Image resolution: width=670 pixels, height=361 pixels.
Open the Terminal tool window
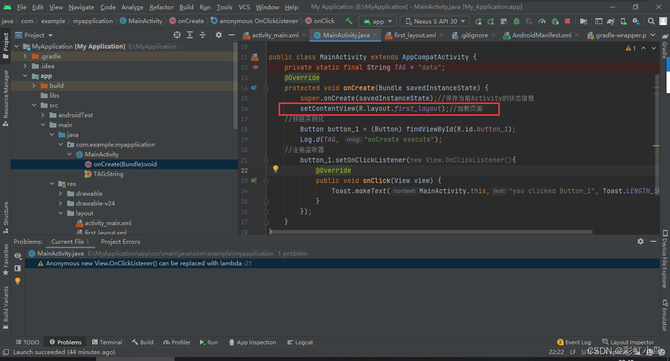tap(106, 342)
